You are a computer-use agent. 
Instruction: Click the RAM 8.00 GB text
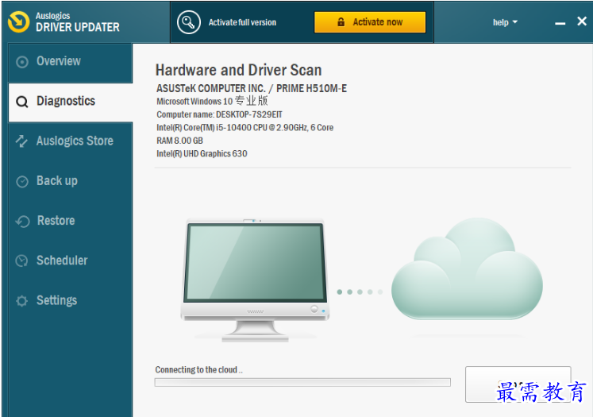[179, 141]
